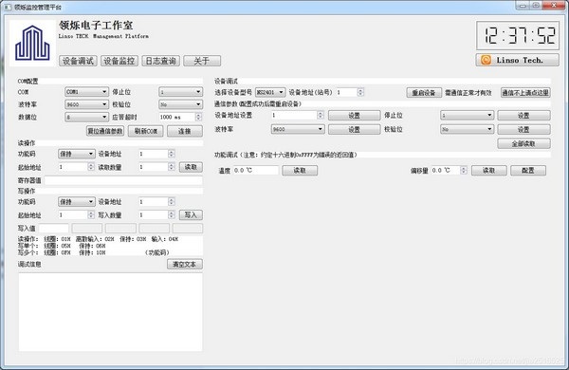This screenshot has width=569, height=370.
Task: Click the 偏移量 配置 button
Action: pyautogui.click(x=528, y=170)
